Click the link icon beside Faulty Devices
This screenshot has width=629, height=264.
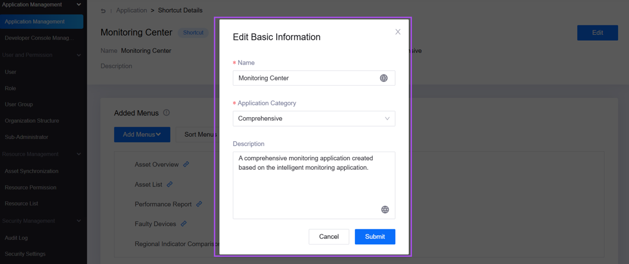[x=183, y=224]
